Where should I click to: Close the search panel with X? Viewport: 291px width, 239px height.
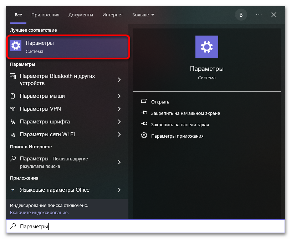[274, 15]
